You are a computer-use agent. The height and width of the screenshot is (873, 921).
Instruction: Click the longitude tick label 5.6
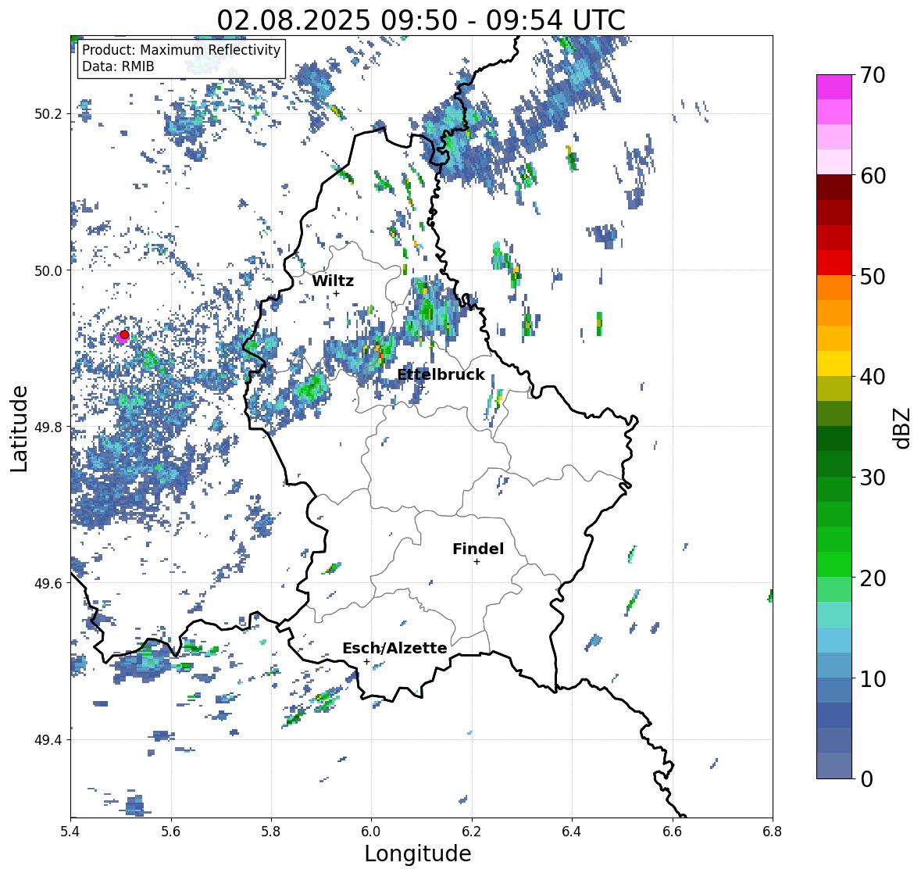tap(171, 832)
